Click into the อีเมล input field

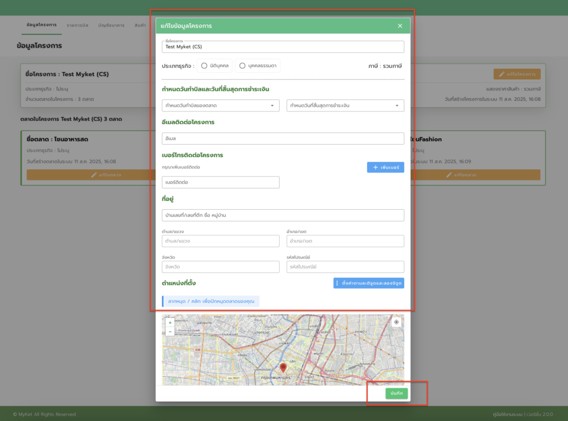coord(283,139)
